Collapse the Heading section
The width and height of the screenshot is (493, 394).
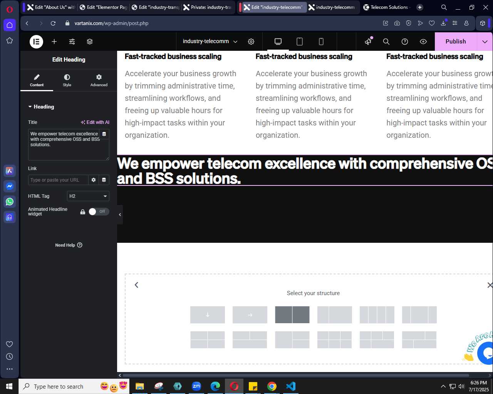(x=41, y=107)
